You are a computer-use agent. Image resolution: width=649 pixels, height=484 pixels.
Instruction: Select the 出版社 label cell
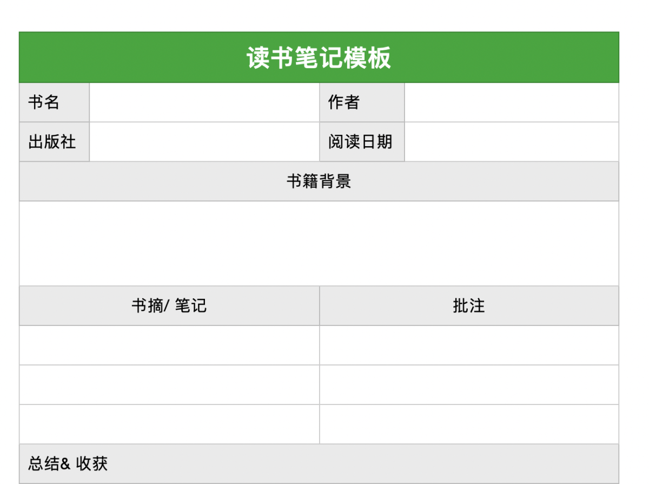(x=54, y=142)
